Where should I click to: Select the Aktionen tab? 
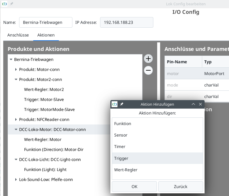pos(46,35)
